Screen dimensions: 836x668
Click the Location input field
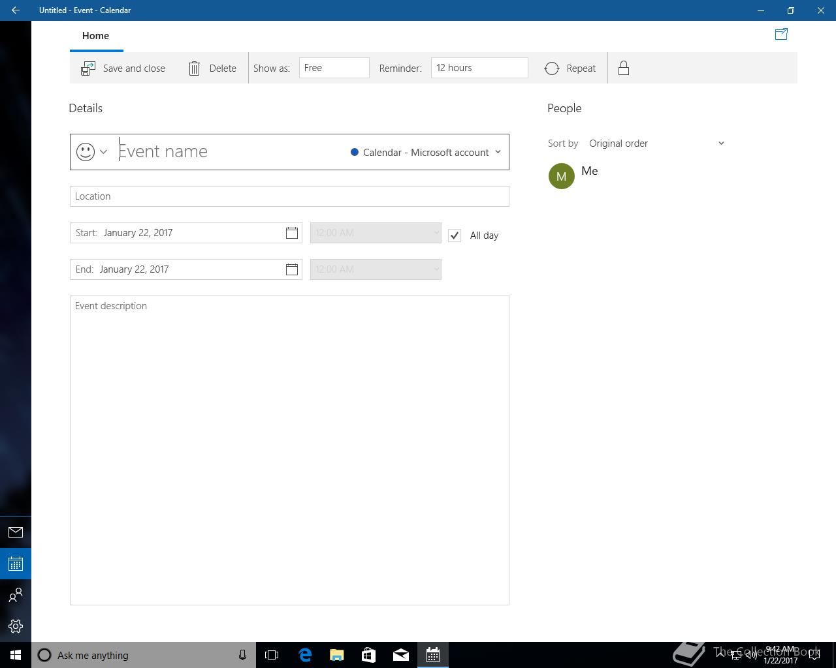tap(289, 196)
